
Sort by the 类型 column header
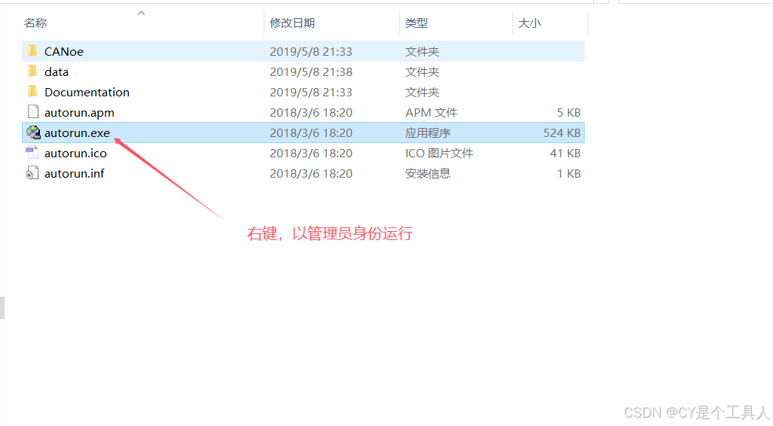pyautogui.click(x=417, y=23)
